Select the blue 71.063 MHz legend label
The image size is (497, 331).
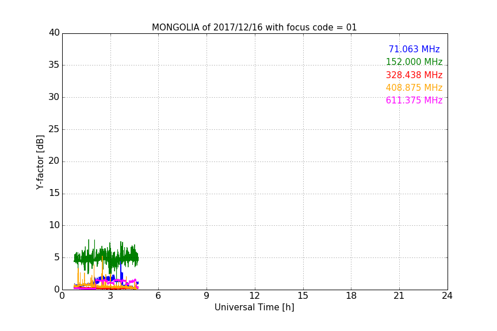(x=414, y=49)
